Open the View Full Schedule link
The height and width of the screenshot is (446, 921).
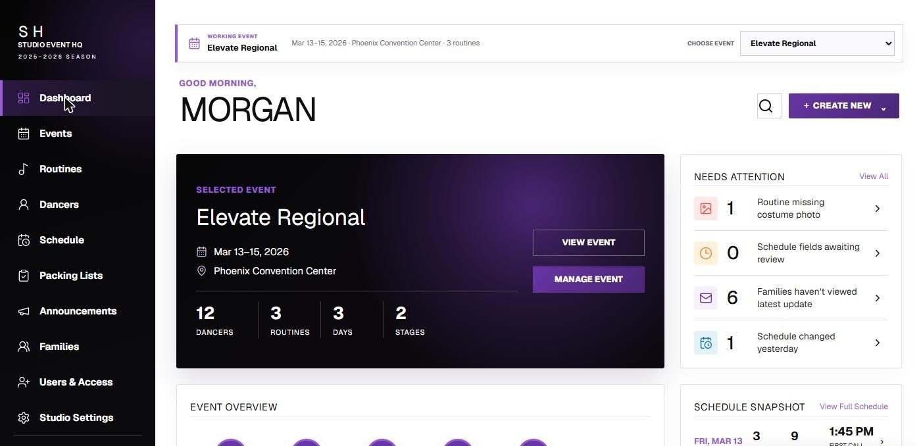854,407
